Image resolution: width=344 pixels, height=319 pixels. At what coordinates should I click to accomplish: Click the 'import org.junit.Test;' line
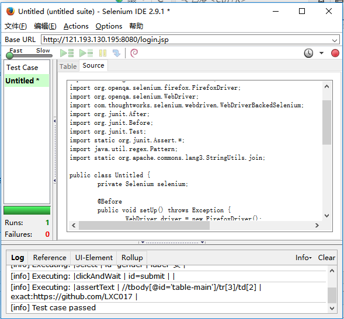(x=107, y=131)
